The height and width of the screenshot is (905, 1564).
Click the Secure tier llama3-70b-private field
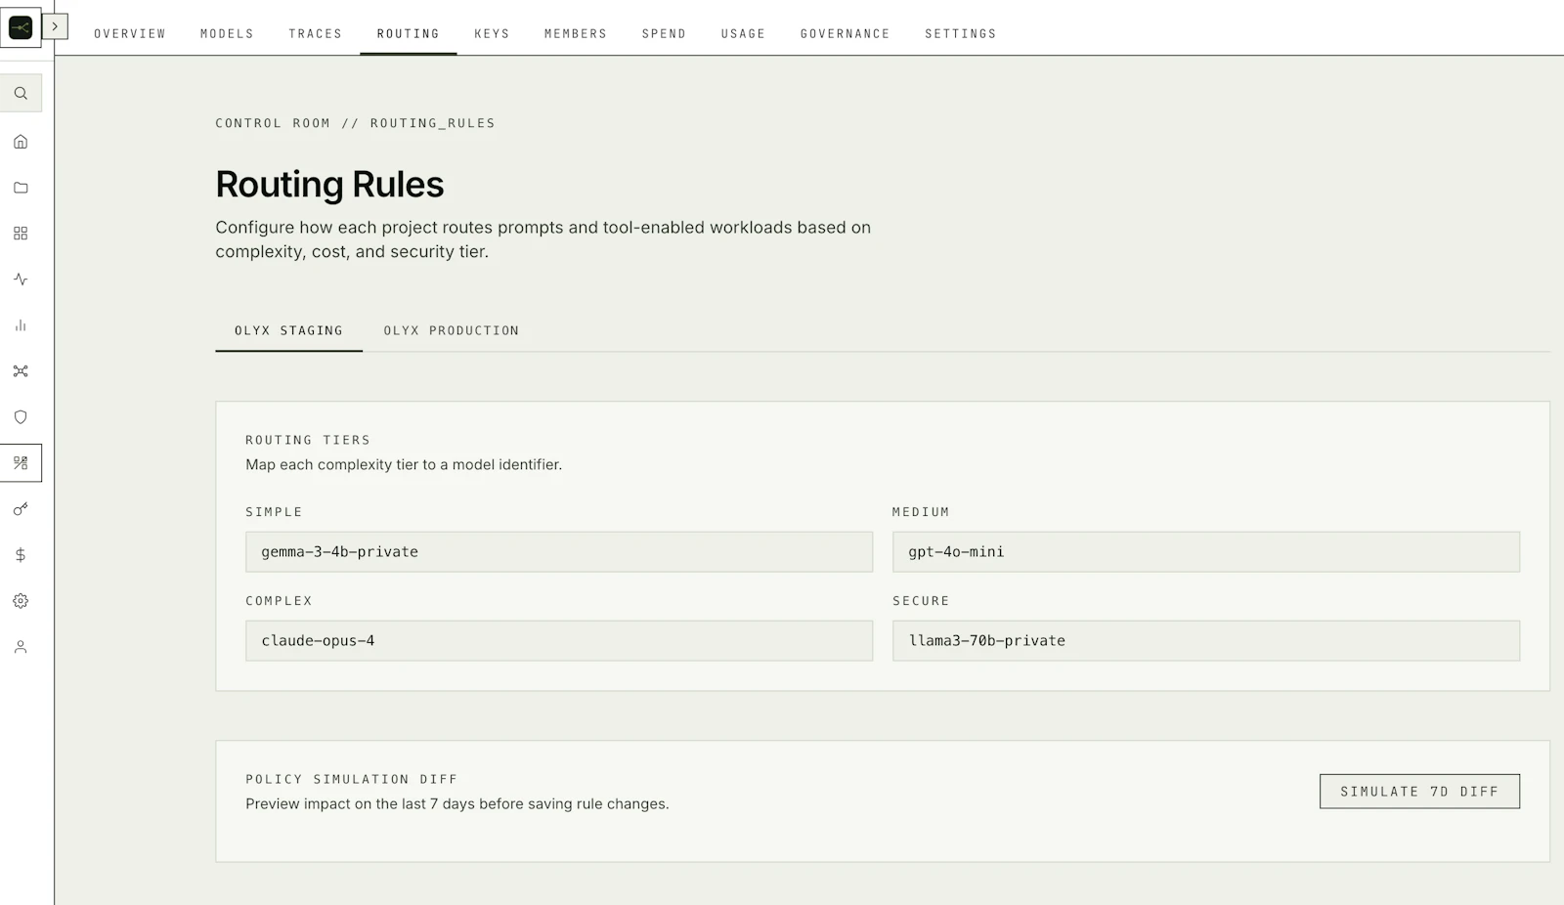click(x=1206, y=641)
